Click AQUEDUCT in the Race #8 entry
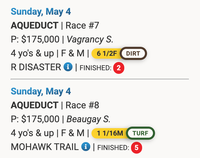This screenshot has height=158, width=200. 35,106
